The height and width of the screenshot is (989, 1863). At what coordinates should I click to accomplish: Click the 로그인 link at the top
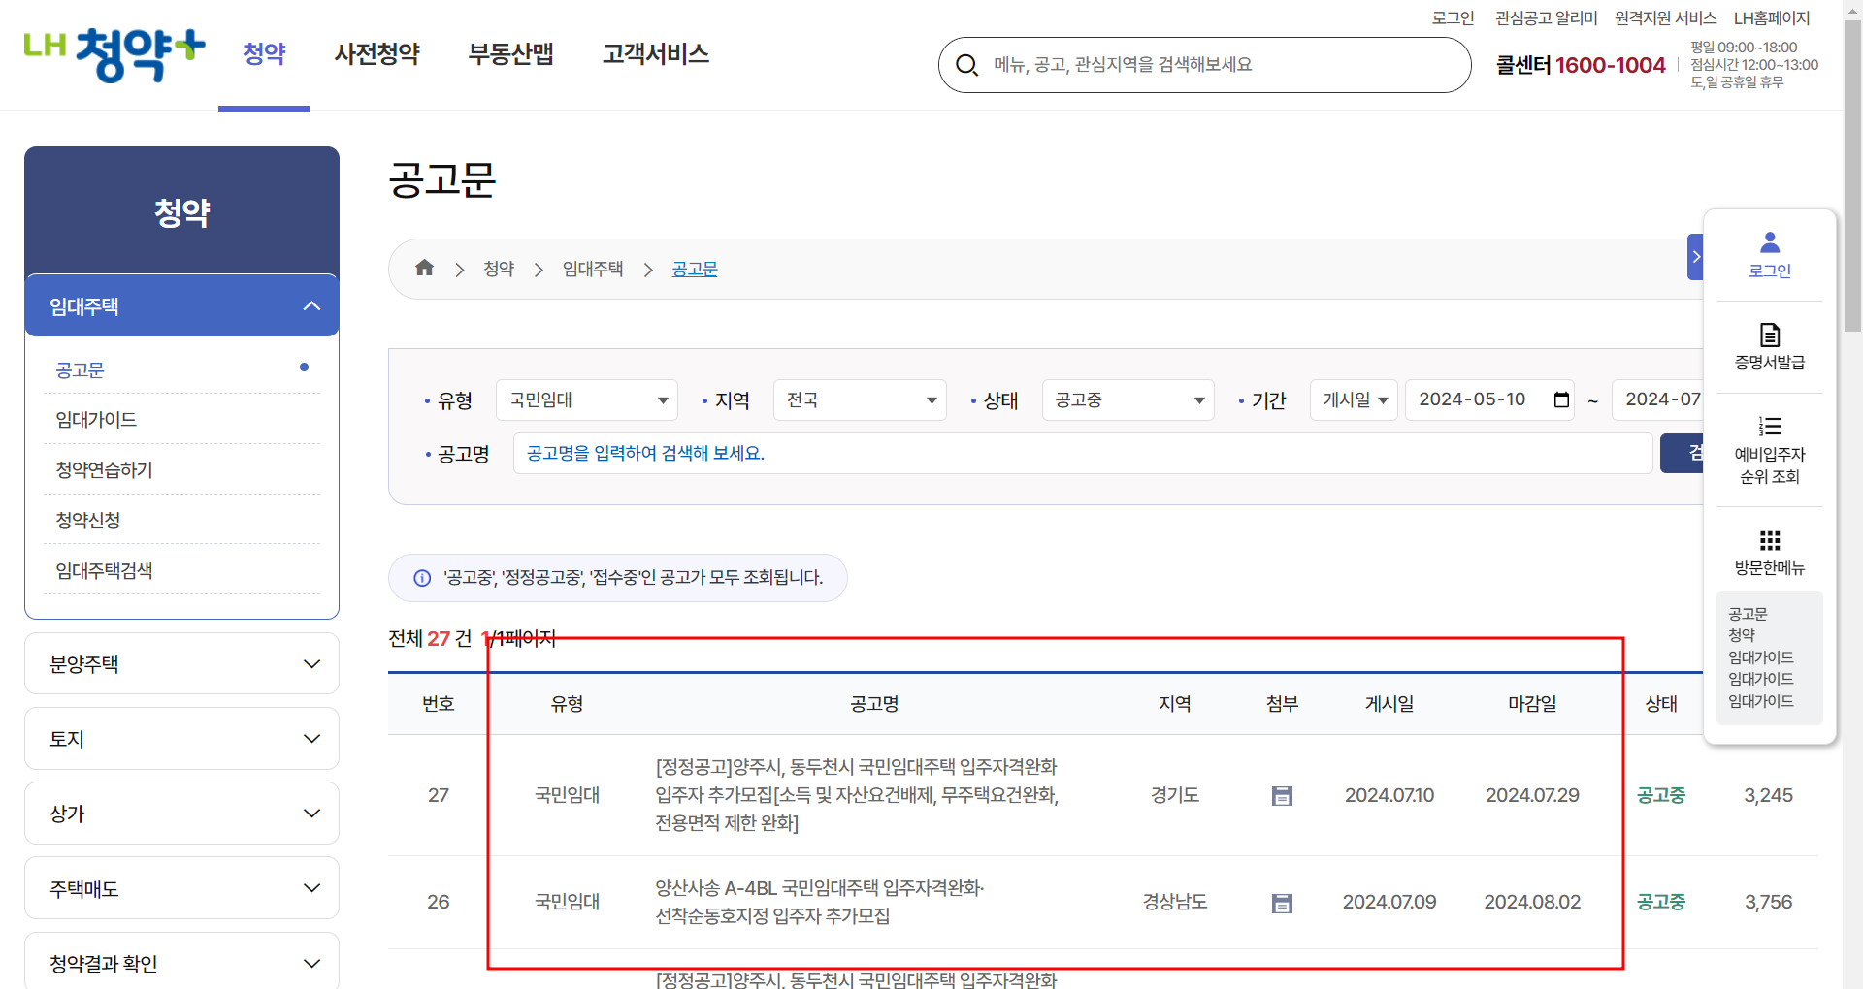1453,16
